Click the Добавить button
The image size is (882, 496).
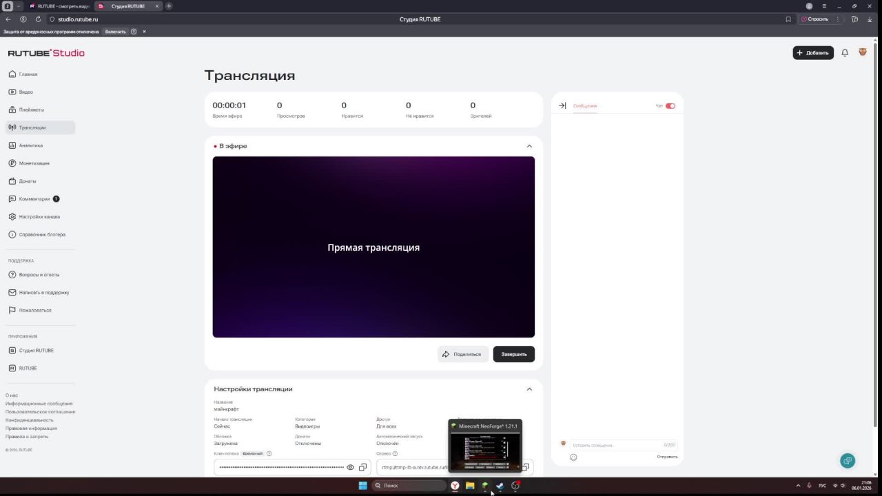813,53
